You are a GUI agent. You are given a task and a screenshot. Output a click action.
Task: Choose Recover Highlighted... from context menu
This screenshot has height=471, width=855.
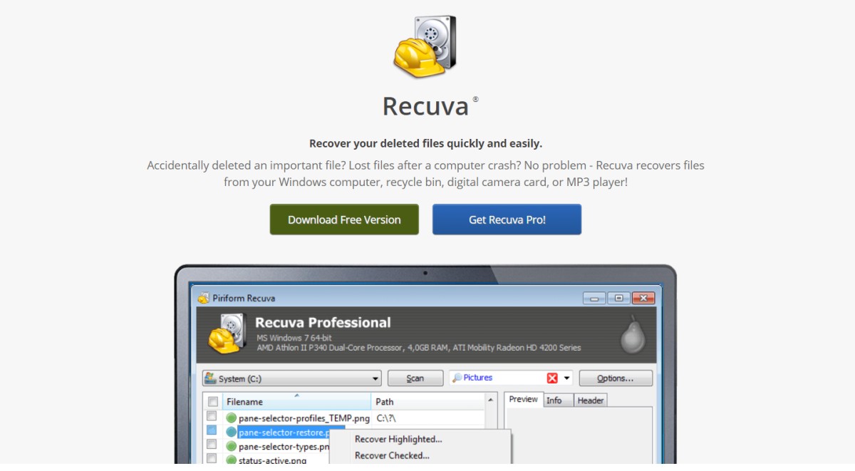(x=398, y=439)
